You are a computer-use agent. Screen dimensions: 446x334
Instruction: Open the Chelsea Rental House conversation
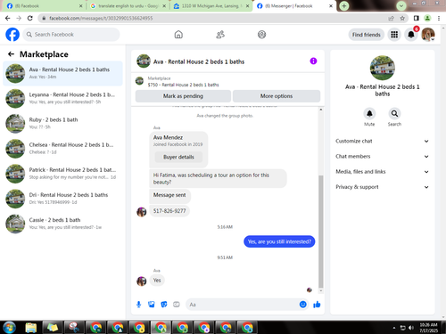[x=62, y=149]
